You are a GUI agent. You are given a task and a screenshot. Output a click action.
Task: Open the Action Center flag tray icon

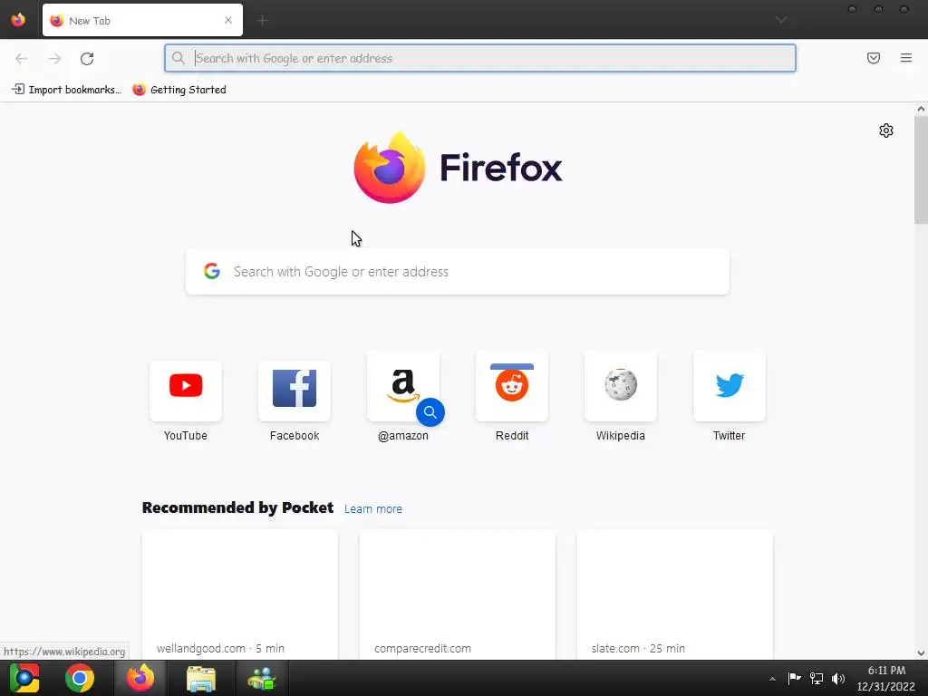tap(794, 679)
